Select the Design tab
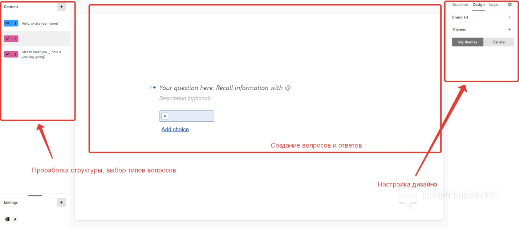 (478, 5)
